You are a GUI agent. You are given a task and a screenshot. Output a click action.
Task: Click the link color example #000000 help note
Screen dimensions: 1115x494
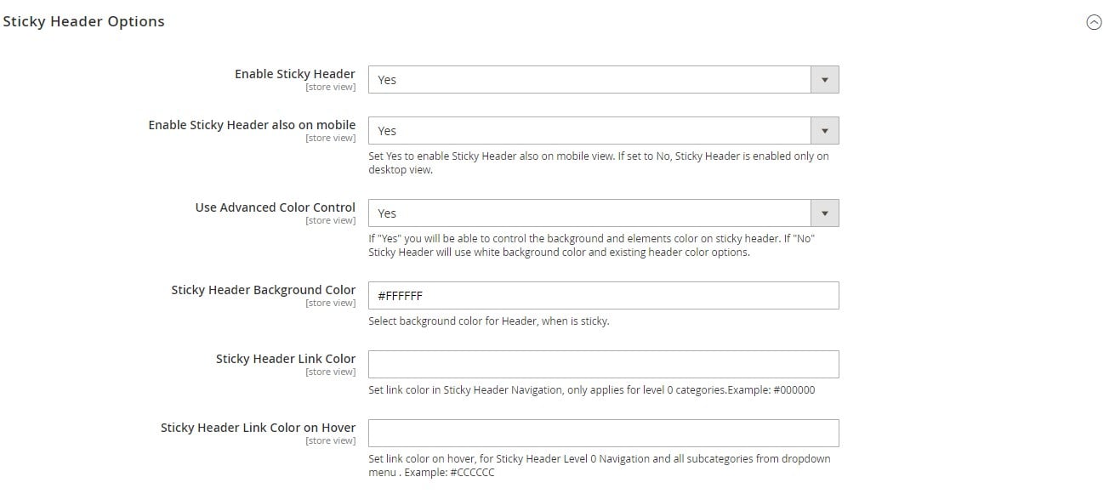click(592, 390)
